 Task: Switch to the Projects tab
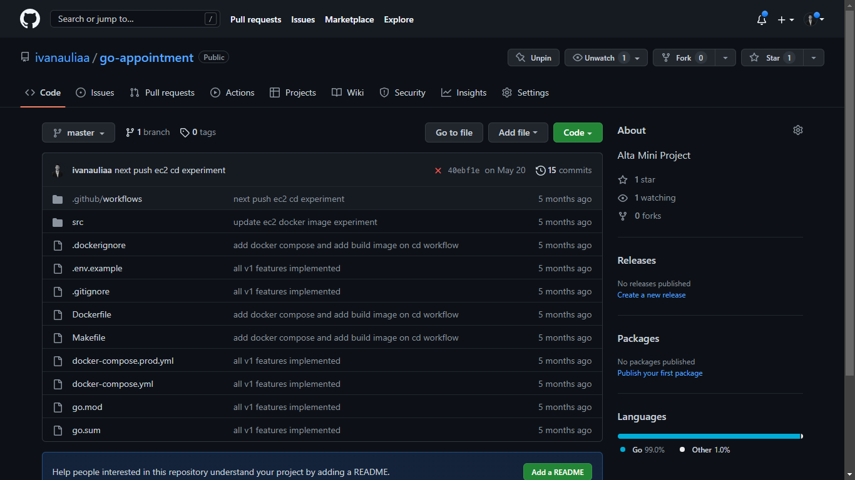(293, 92)
